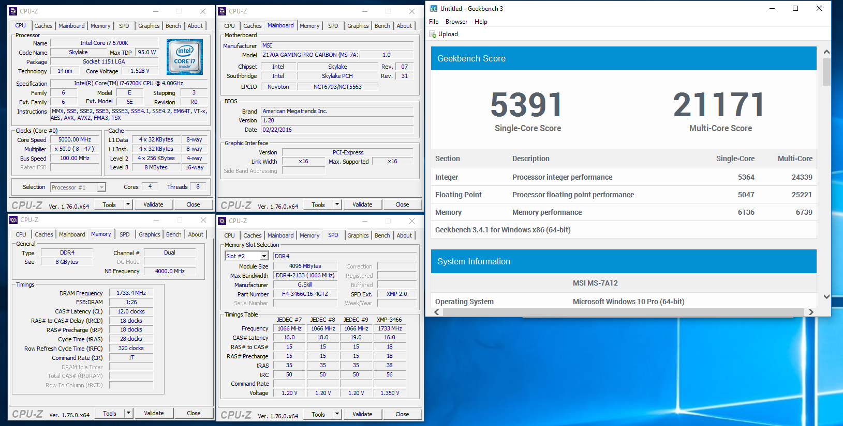The height and width of the screenshot is (426, 843).
Task: Select Memory tab in Mainboard window
Action: (x=309, y=26)
